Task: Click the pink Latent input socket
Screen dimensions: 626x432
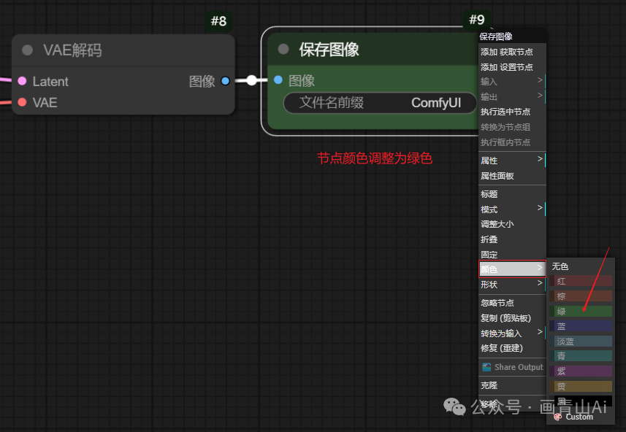Action: pyautogui.click(x=23, y=81)
